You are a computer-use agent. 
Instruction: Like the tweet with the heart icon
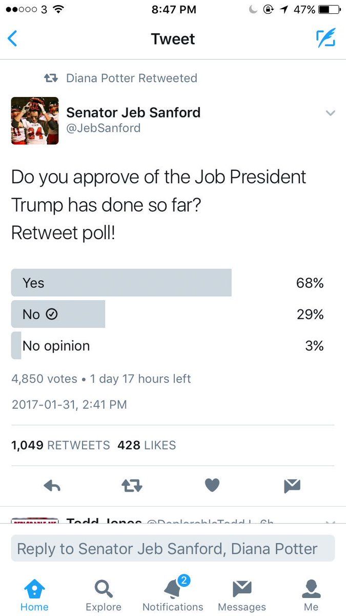pyautogui.click(x=212, y=485)
